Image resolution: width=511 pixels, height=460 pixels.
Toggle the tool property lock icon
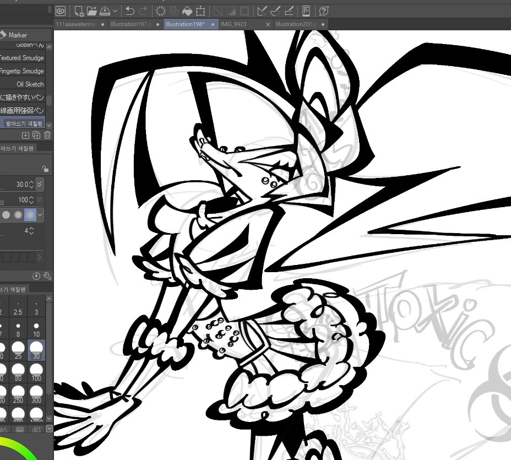coord(45,169)
